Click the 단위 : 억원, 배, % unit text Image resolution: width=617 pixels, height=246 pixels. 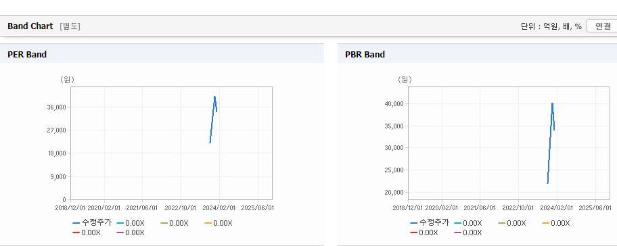[551, 26]
